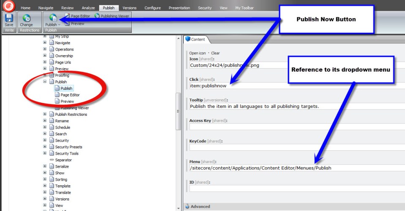The image size is (405, 211).
Task: Open the Review ribbon tab
Action: (68, 8)
